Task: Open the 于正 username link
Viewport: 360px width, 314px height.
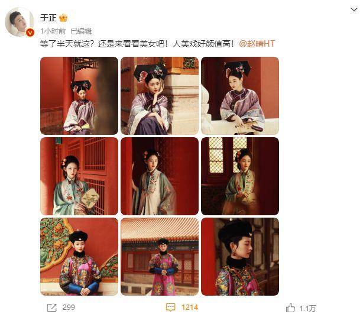Action: tap(48, 18)
